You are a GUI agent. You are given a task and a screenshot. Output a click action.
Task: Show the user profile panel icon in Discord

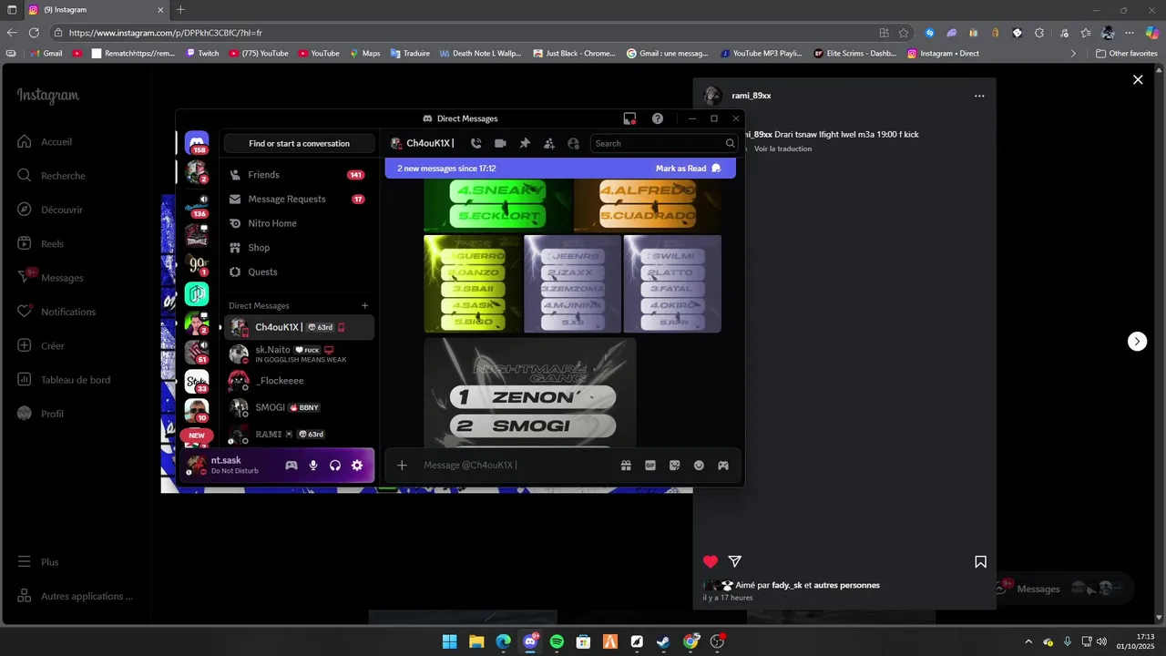pyautogui.click(x=573, y=143)
